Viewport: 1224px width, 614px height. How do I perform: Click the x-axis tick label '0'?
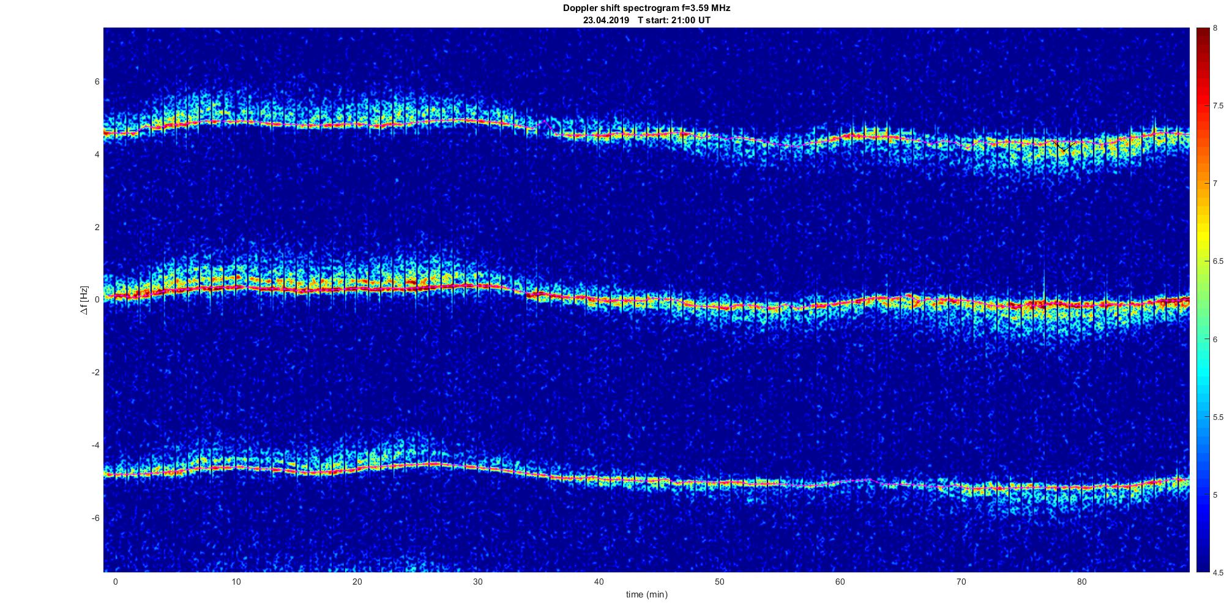(115, 582)
